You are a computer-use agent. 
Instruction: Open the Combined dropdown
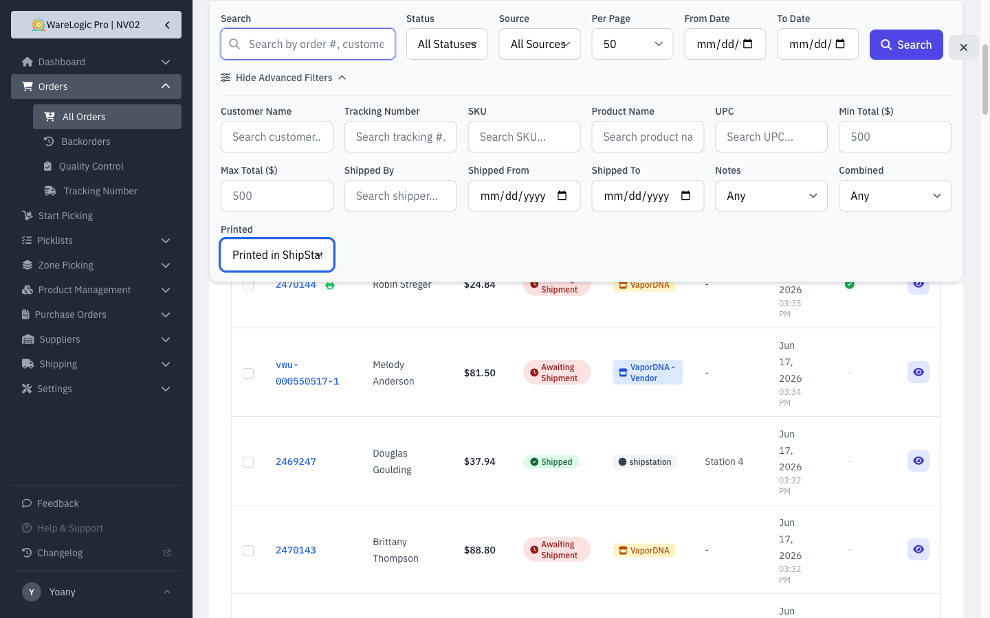(x=895, y=196)
